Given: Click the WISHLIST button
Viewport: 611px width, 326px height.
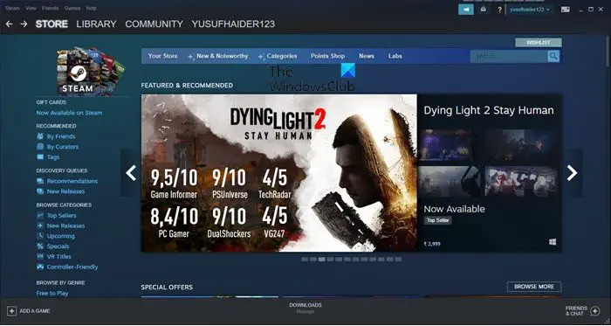Looking at the screenshot, I should point(539,42).
